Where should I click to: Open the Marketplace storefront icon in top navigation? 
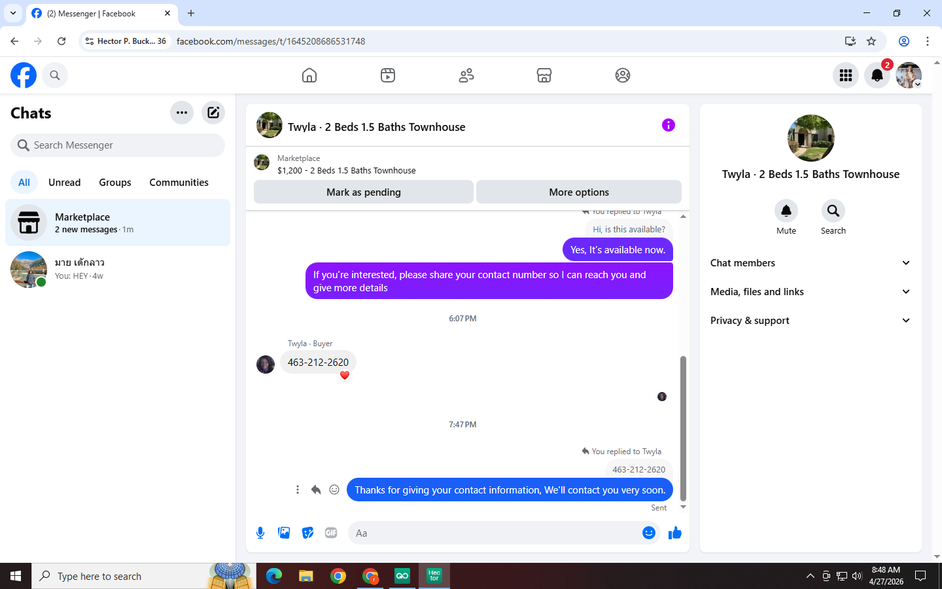[x=544, y=75]
